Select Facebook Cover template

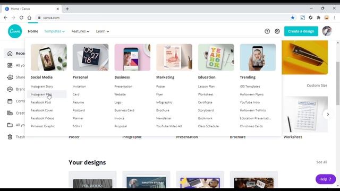42,110
